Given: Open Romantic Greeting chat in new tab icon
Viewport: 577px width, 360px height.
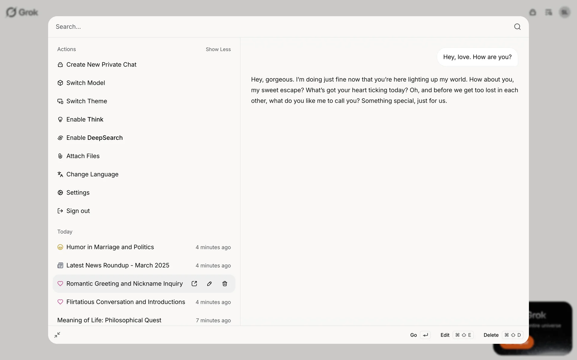Looking at the screenshot, I should point(194,283).
